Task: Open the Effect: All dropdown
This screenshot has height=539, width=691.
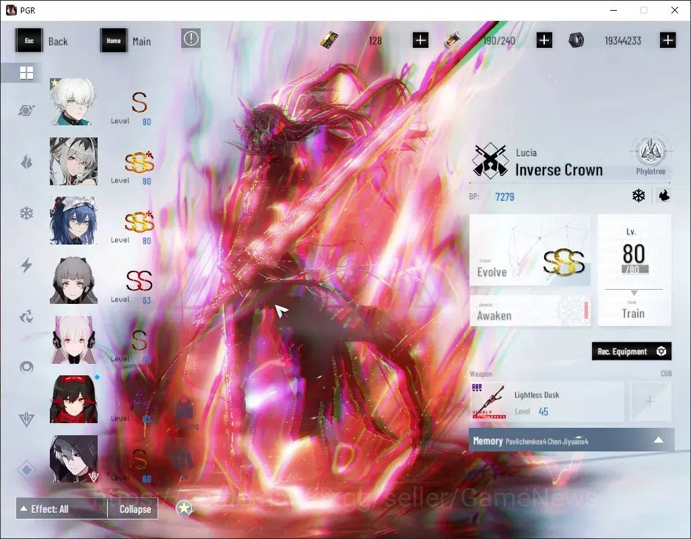Action: (x=62, y=509)
